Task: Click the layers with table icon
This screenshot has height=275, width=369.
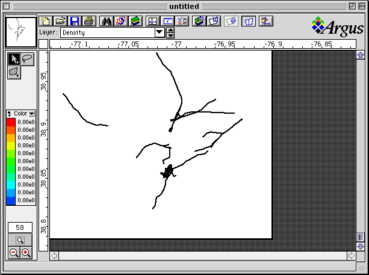Action: point(199,21)
